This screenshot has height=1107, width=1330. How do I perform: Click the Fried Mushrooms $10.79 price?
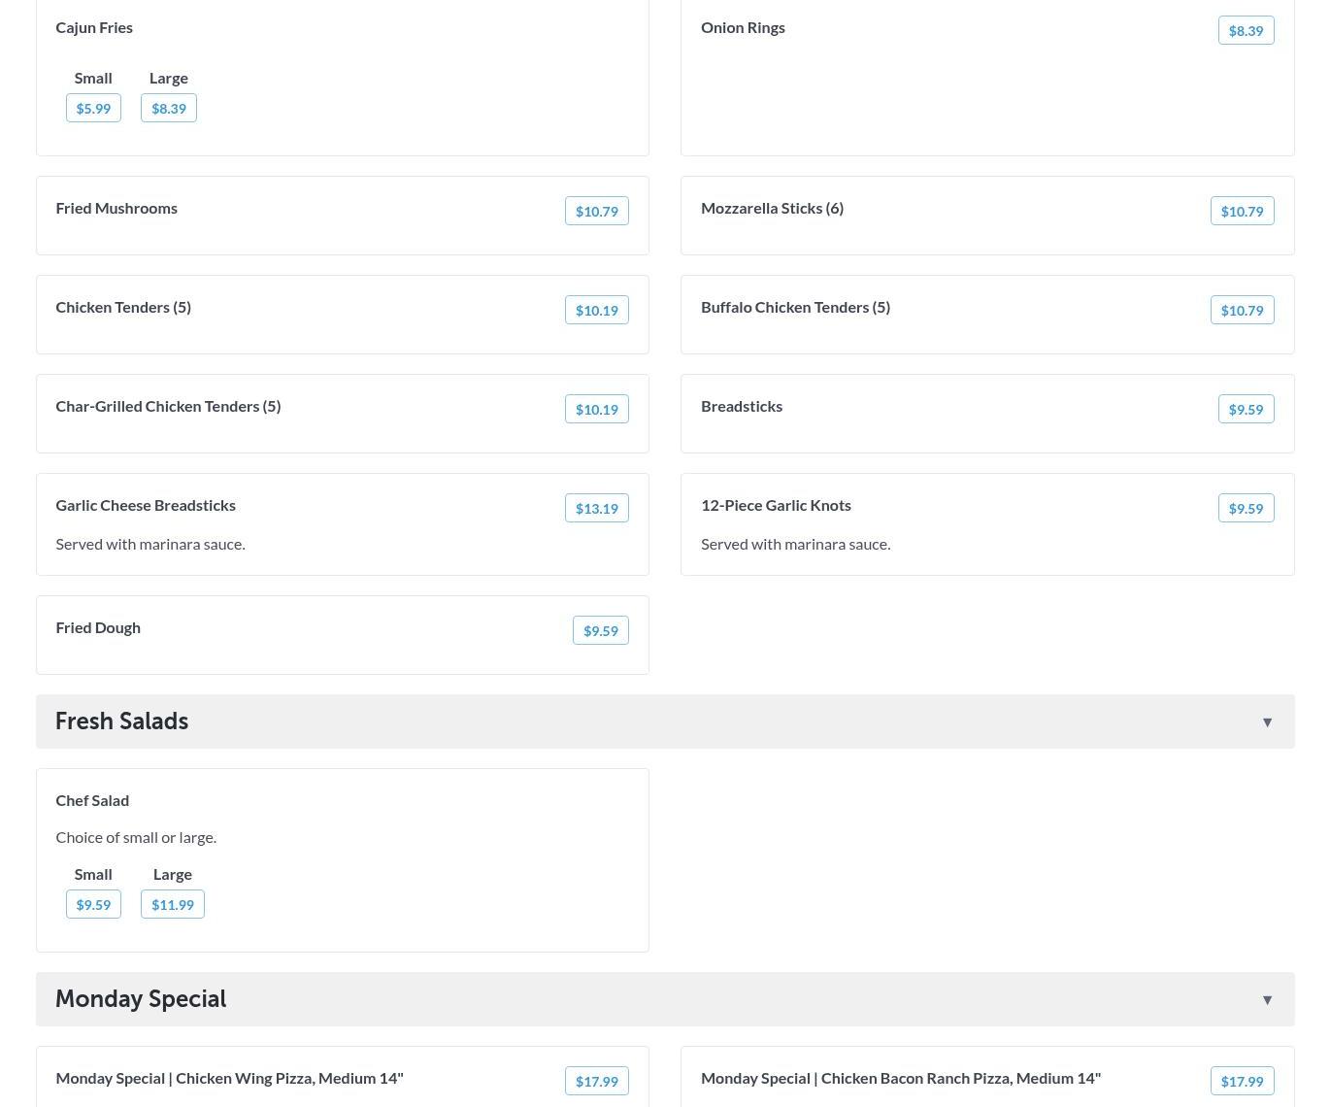(x=596, y=211)
